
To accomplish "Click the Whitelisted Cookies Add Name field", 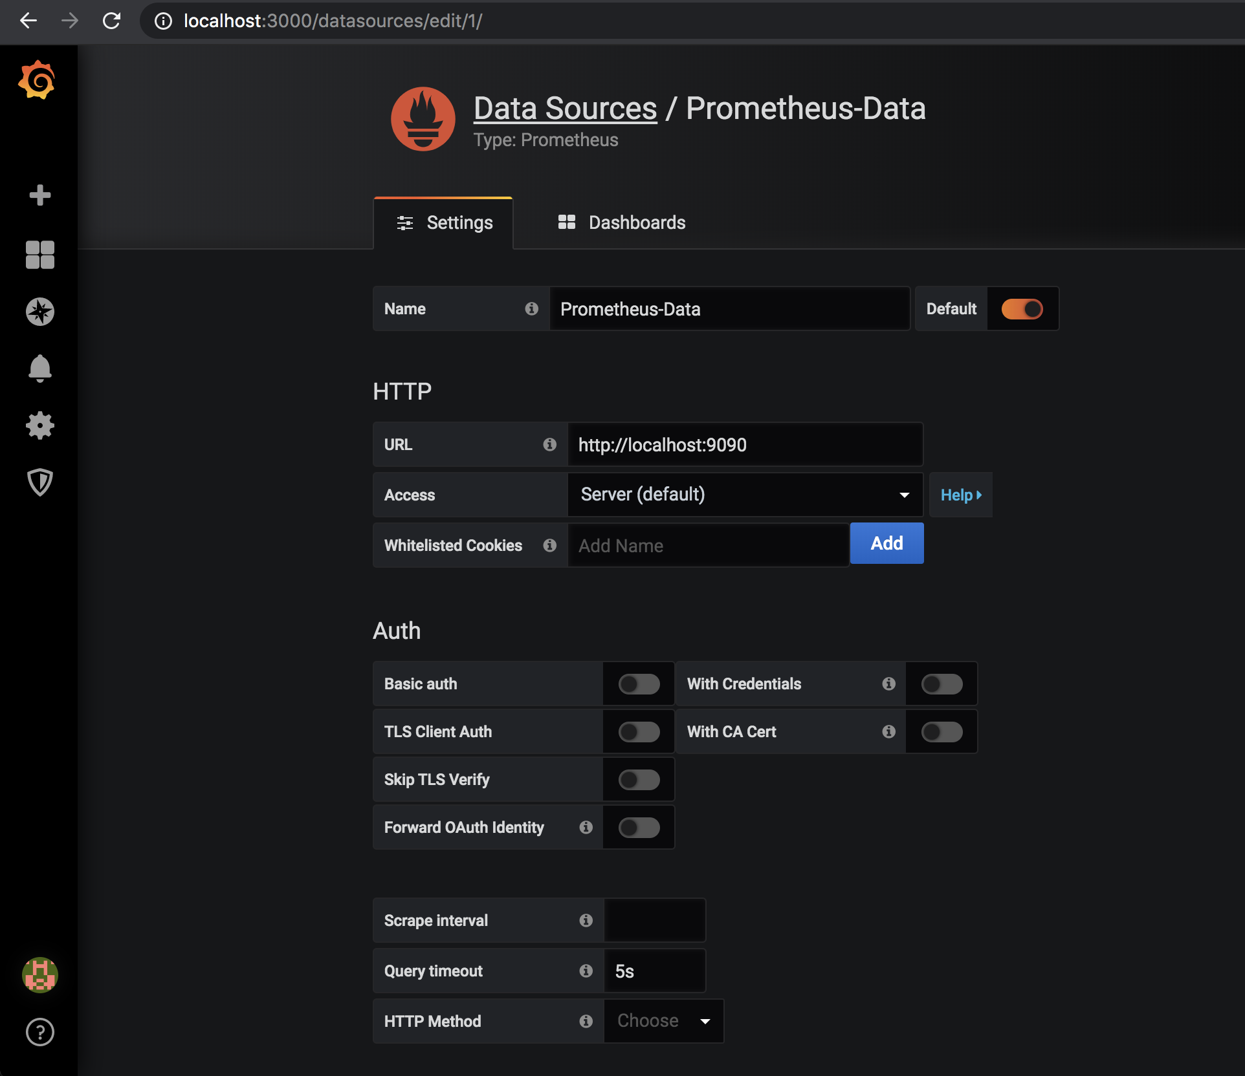I will coord(709,545).
